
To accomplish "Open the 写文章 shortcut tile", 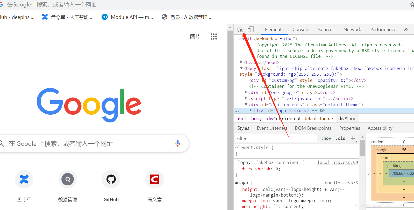I will click(155, 186).
